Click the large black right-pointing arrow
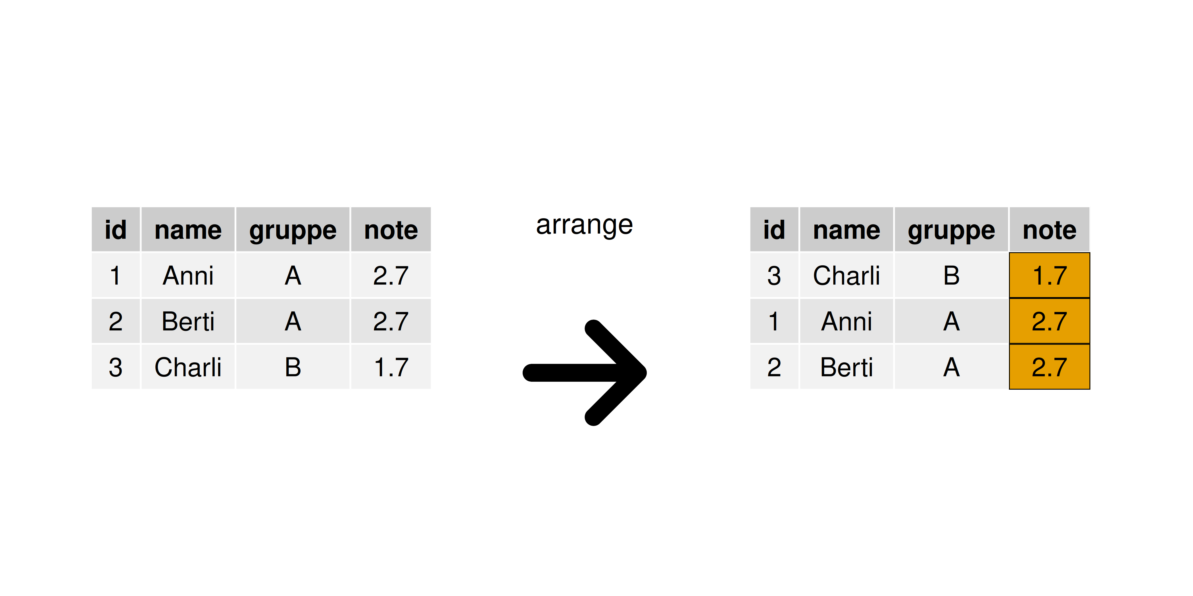This screenshot has width=1193, height=596. coord(585,372)
